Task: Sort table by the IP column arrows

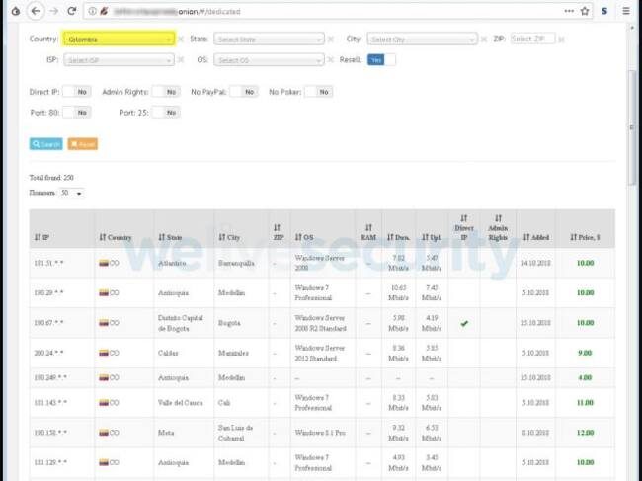Action: pyautogui.click(x=40, y=237)
